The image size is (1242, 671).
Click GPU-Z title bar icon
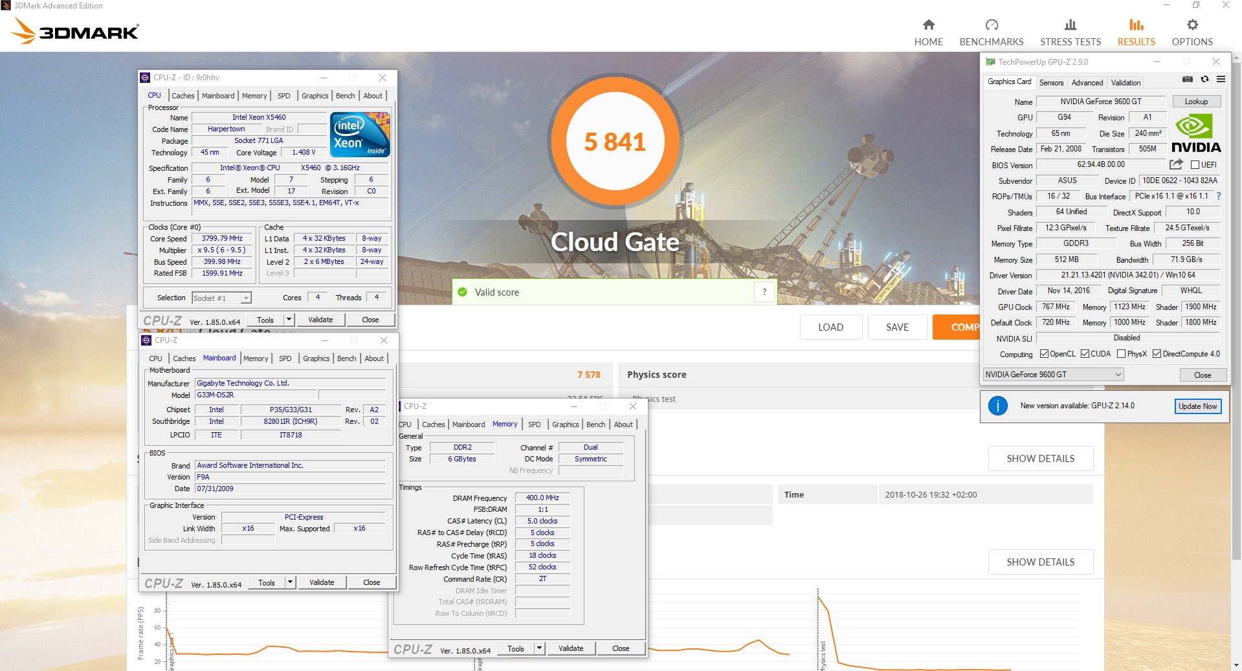pos(990,62)
